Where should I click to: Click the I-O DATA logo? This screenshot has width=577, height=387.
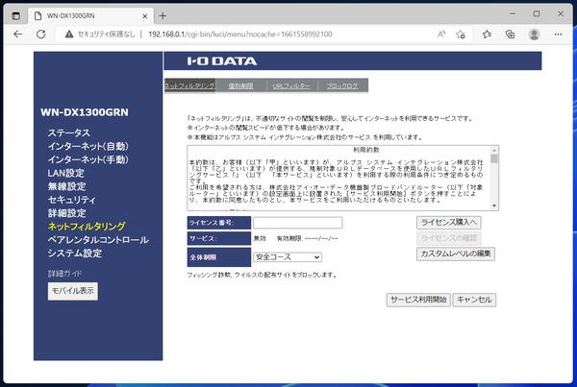pyautogui.click(x=222, y=61)
